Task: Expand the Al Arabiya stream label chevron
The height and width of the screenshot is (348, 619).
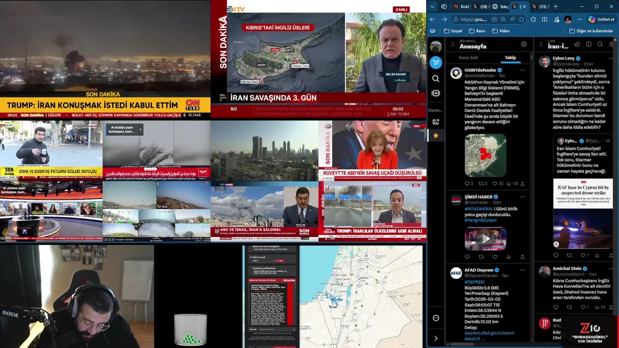Action: coord(140,129)
